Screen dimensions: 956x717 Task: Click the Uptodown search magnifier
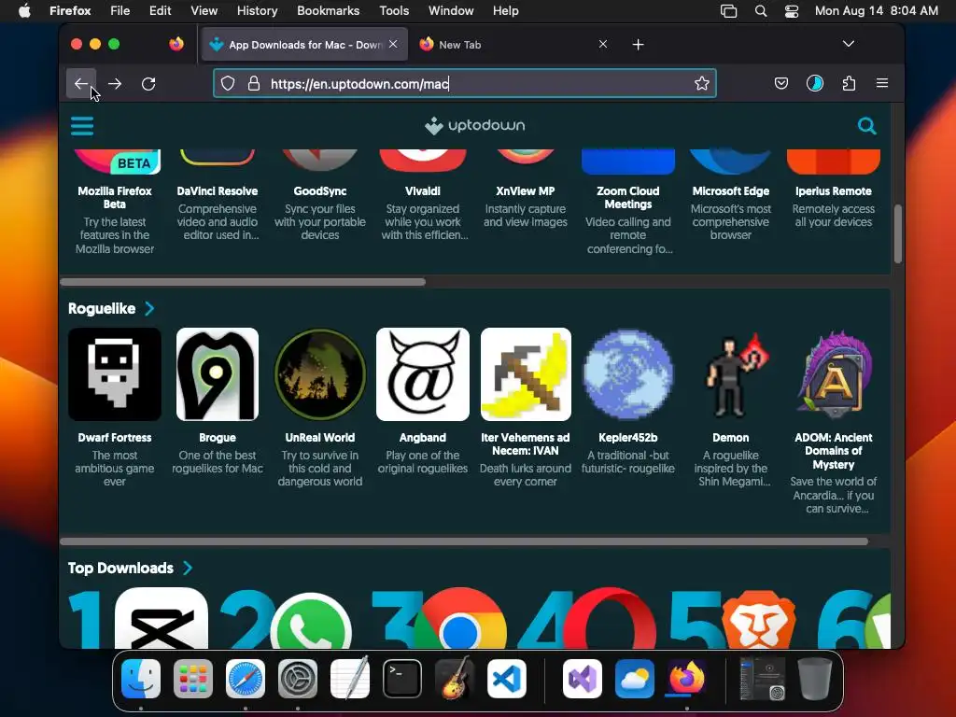866,126
